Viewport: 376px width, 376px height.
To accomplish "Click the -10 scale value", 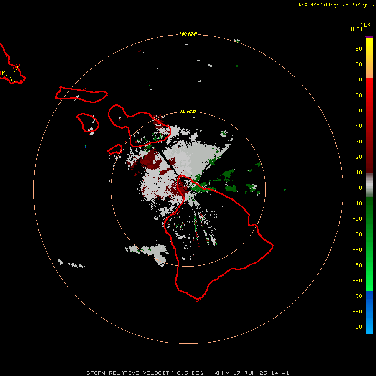I will click(357, 203).
